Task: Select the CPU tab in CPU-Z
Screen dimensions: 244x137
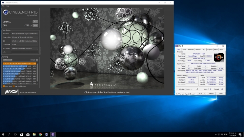Action: [x=178, y=49]
